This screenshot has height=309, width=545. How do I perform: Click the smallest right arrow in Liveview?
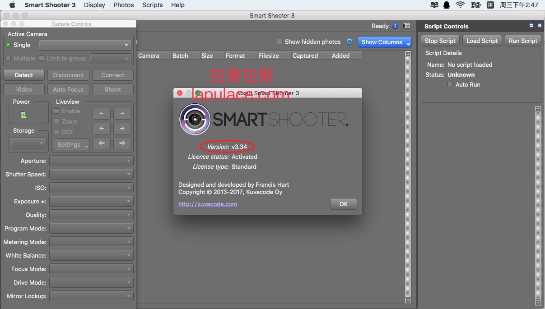[x=122, y=114]
